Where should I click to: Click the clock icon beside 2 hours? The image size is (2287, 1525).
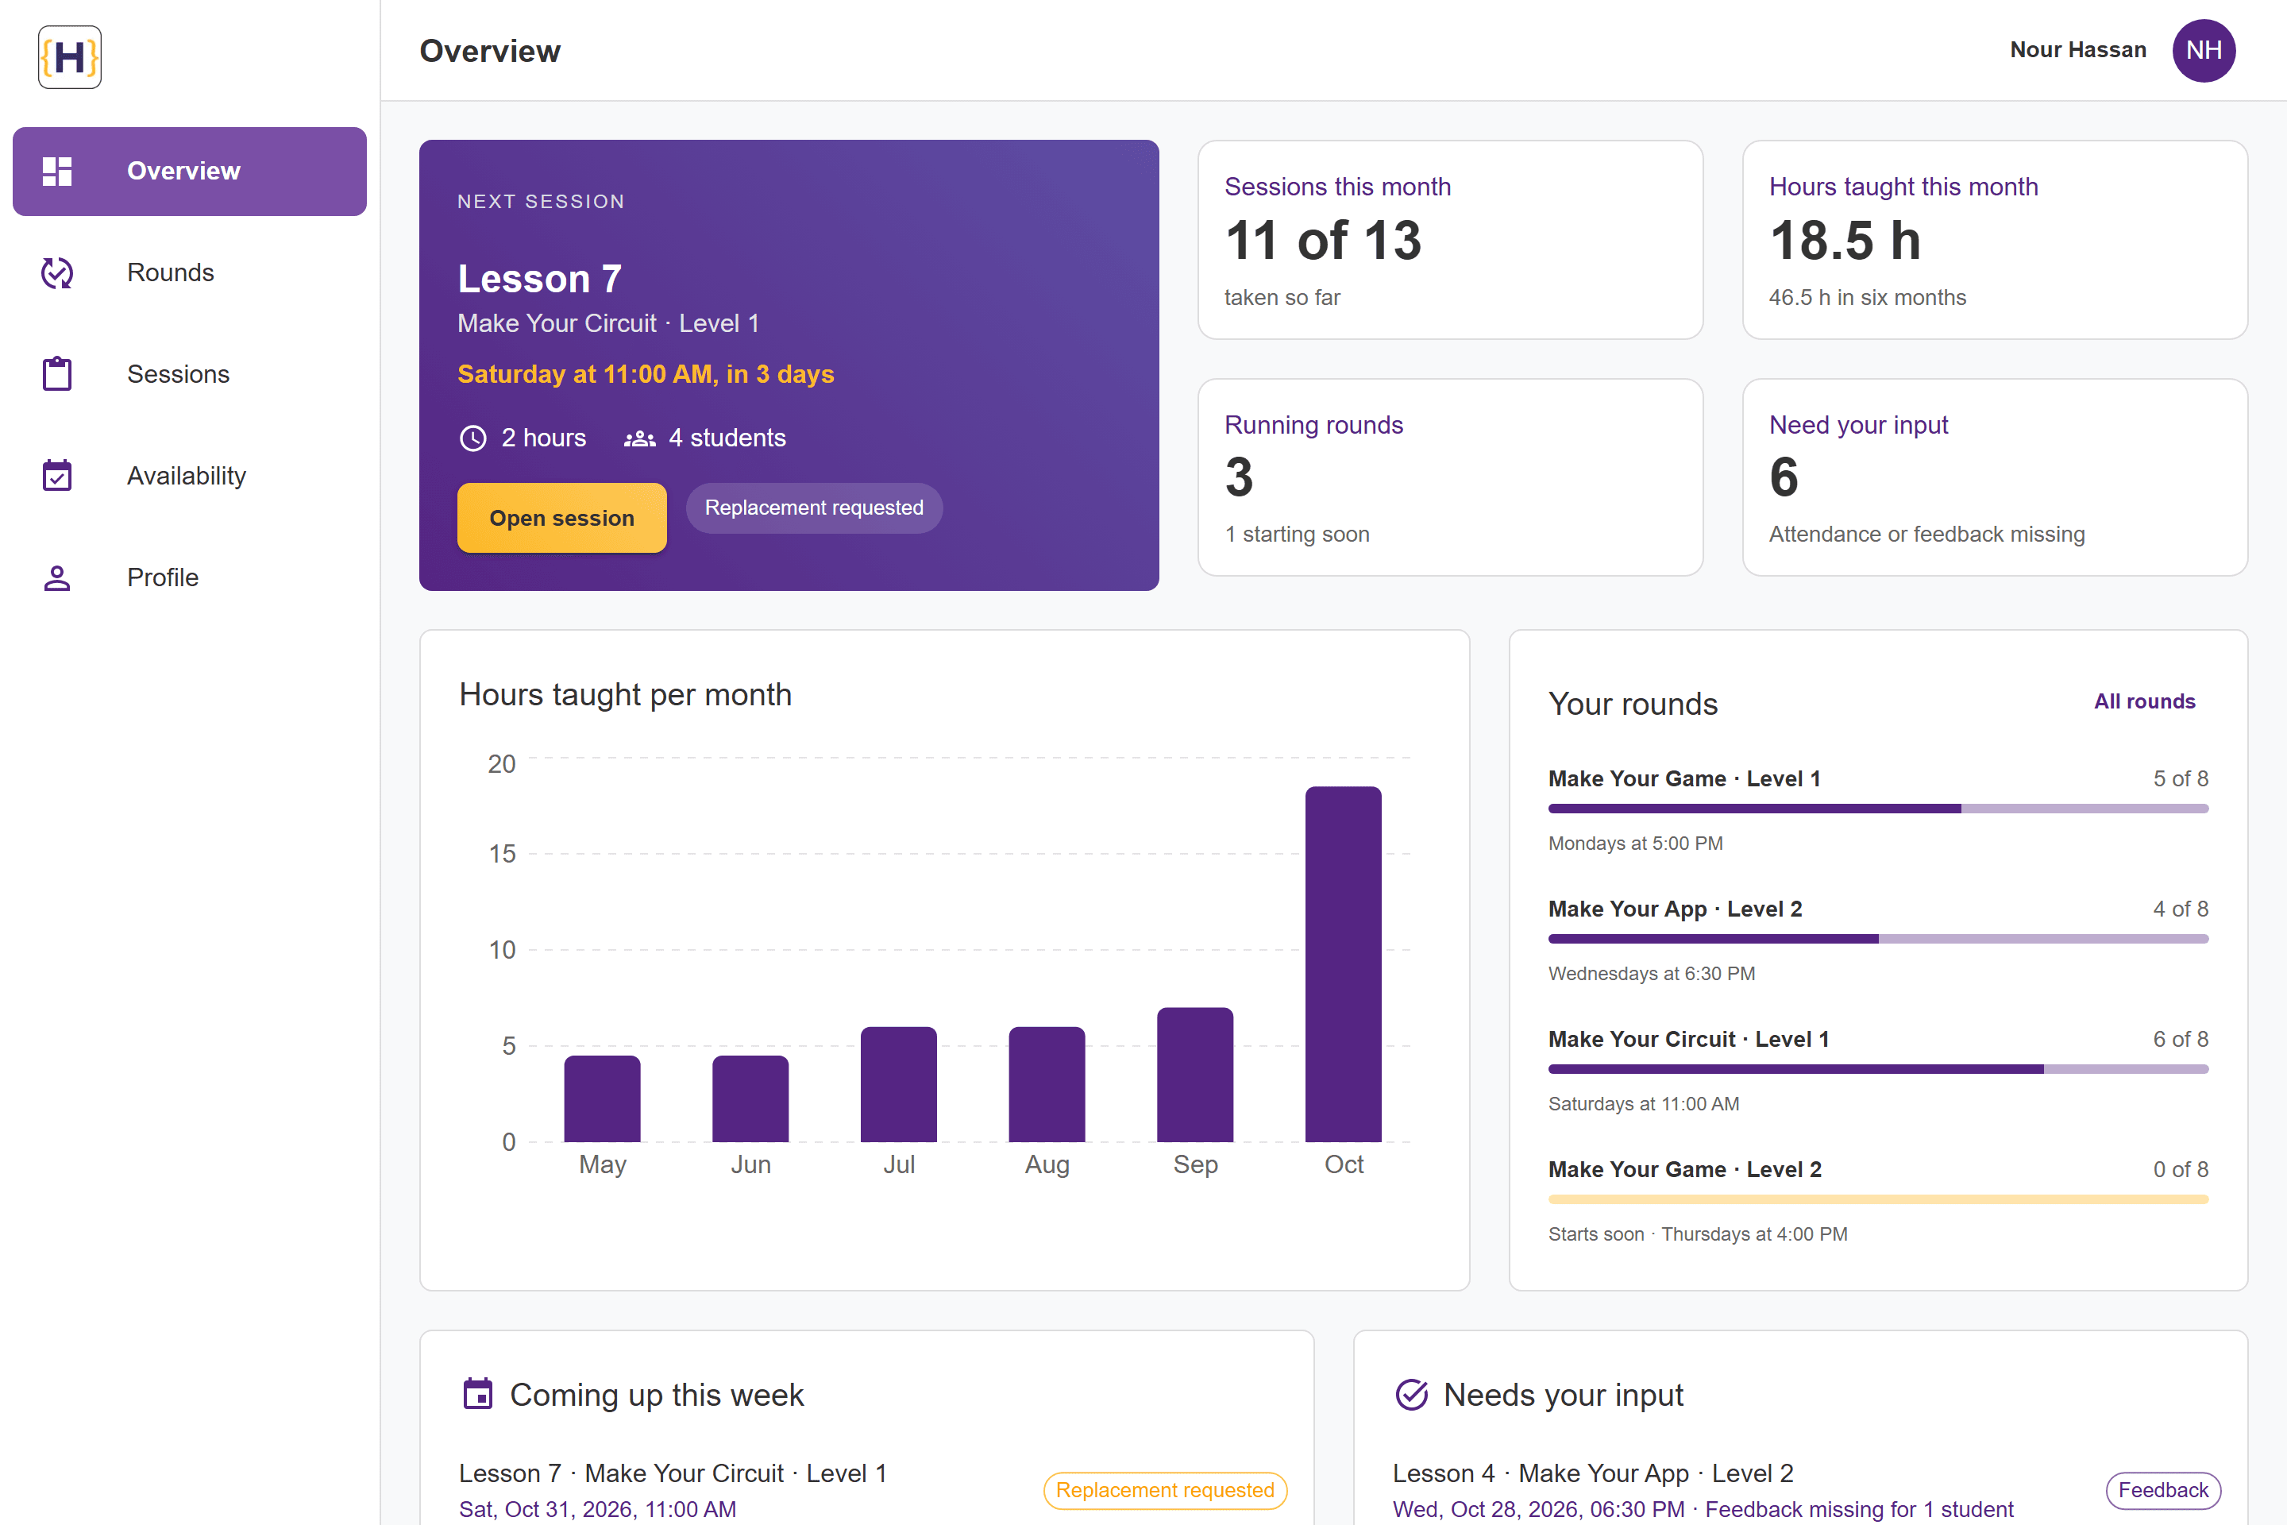pyautogui.click(x=472, y=438)
